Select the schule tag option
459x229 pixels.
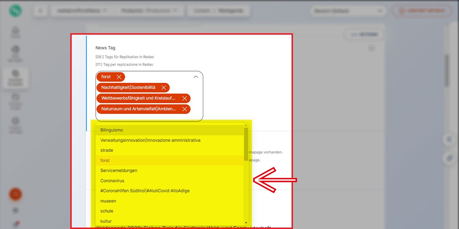point(107,211)
